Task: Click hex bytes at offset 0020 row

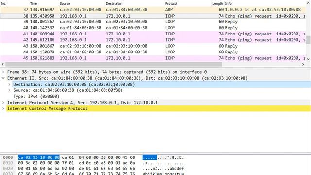Action: pyautogui.click(x=76, y=169)
